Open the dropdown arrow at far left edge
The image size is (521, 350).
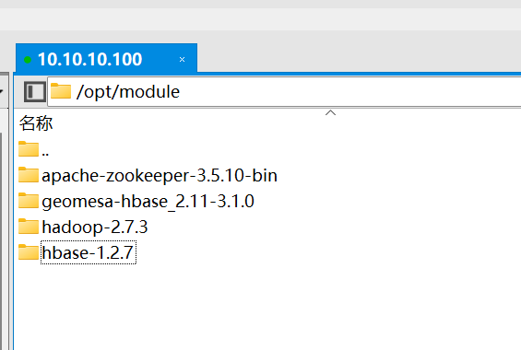point(1,91)
